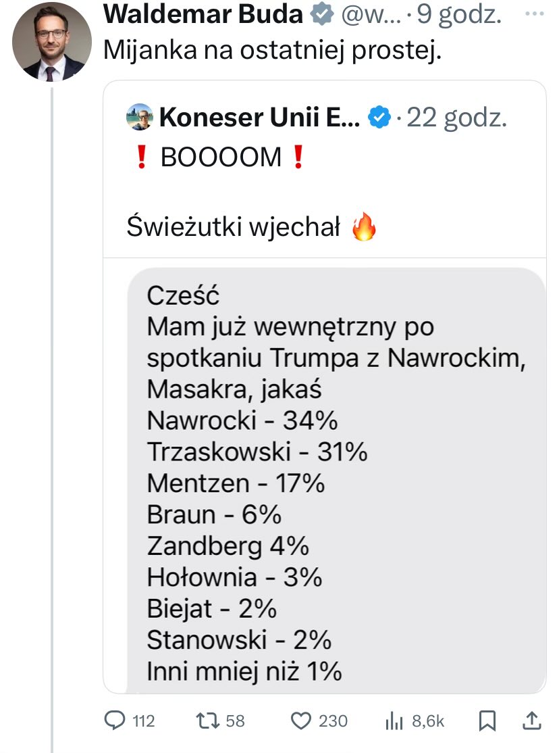Image resolution: width=559 pixels, height=753 pixels.
Task: Click the 22 godz. quoted timestamp
Action: (457, 118)
